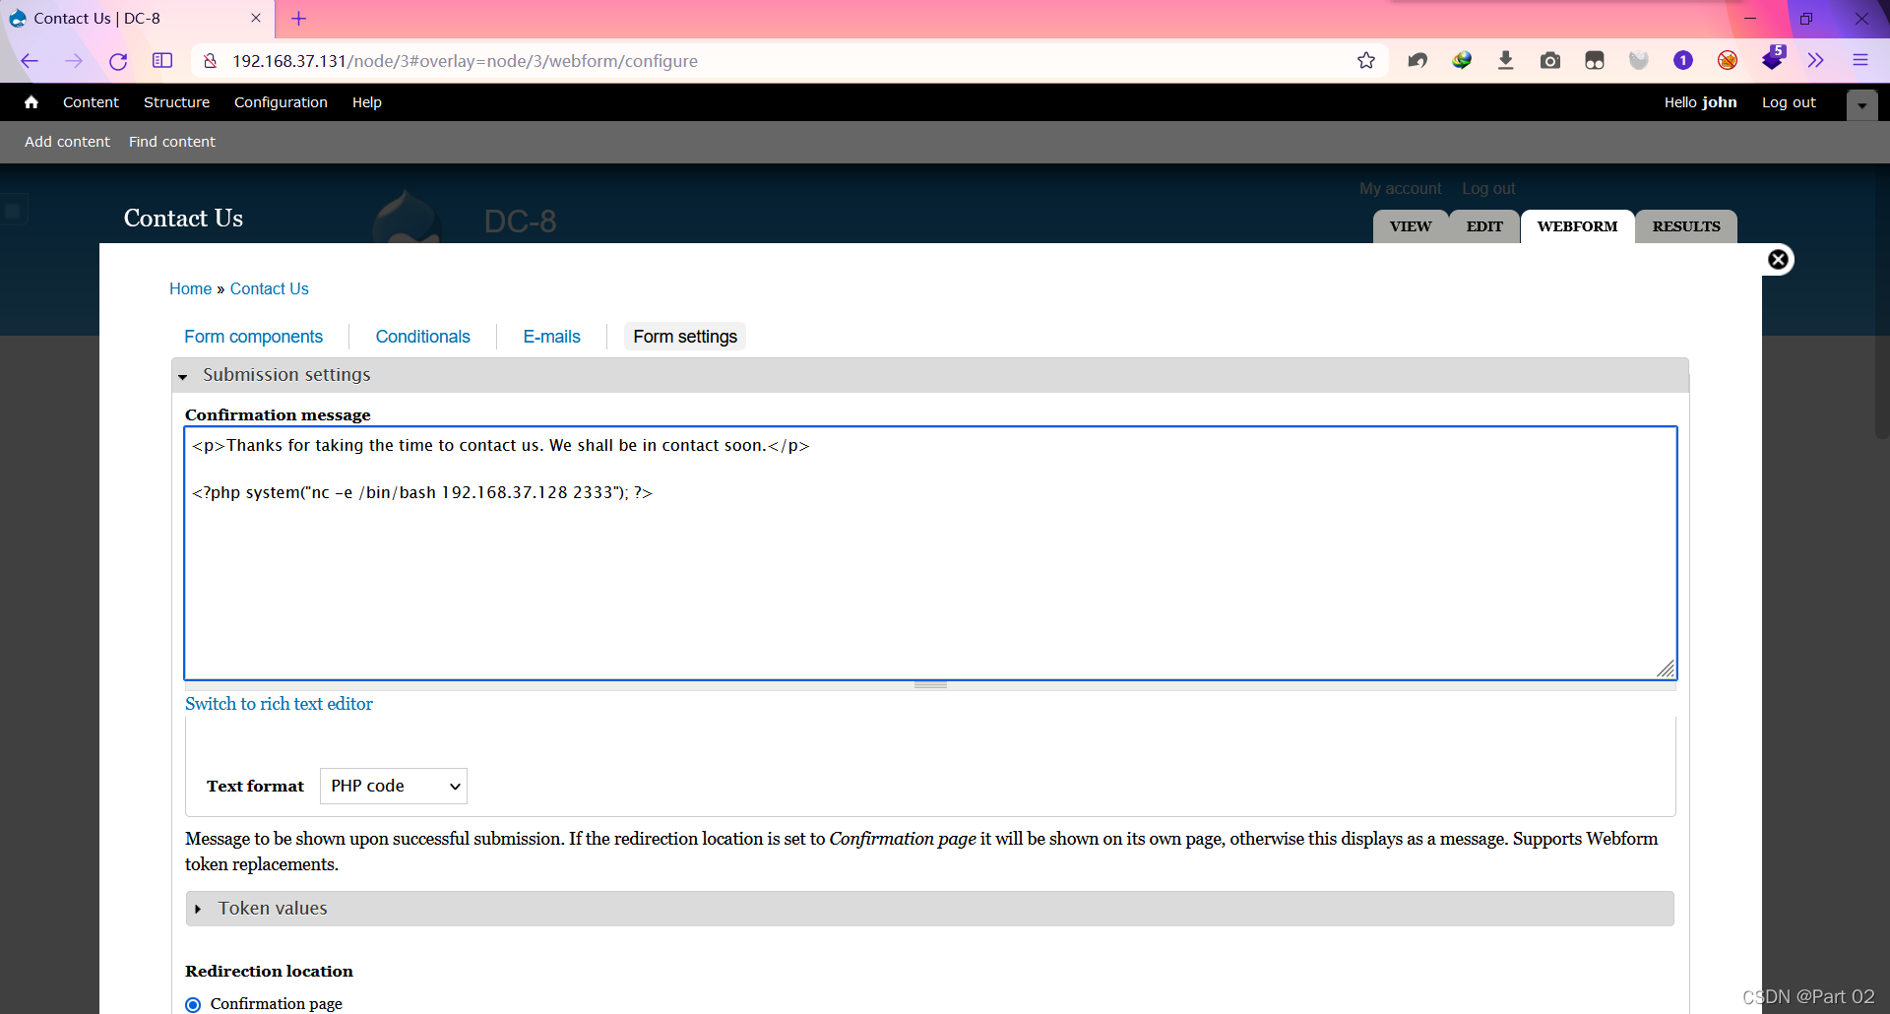Click the undo-arrow extension icon

tap(1417, 61)
